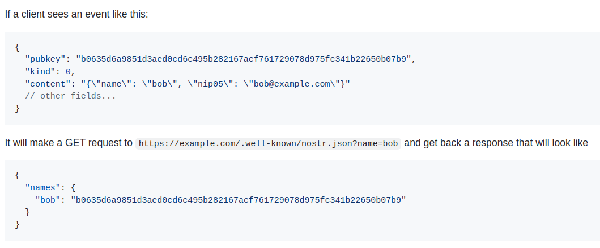Click bob's hex public key in the response
600x248 pixels.
point(239,200)
